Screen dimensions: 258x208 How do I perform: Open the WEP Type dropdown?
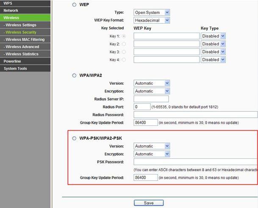pyautogui.click(x=152, y=13)
